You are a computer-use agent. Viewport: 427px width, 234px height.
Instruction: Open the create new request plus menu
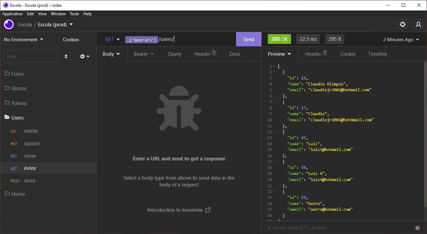[x=85, y=56]
